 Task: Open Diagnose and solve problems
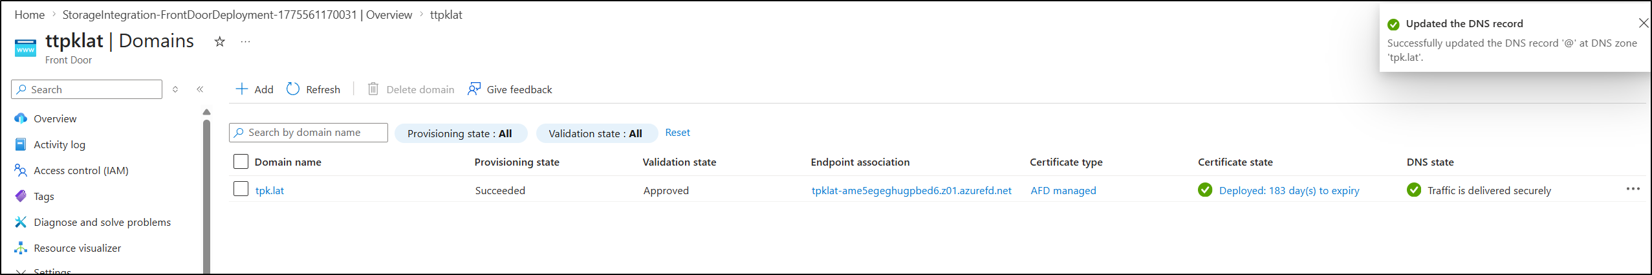102,223
